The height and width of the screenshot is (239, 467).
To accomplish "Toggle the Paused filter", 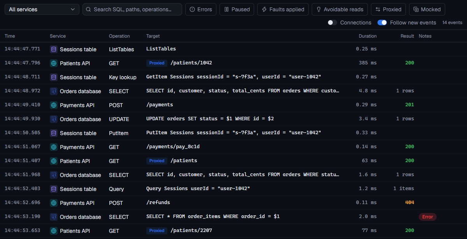I will point(237,9).
